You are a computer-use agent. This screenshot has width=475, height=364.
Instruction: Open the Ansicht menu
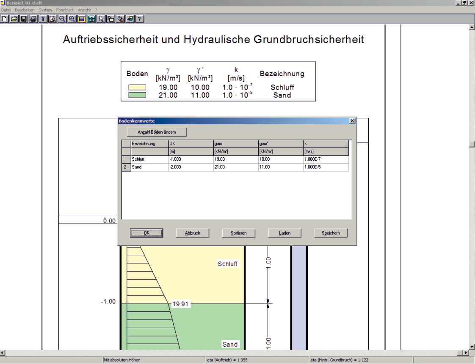point(84,10)
